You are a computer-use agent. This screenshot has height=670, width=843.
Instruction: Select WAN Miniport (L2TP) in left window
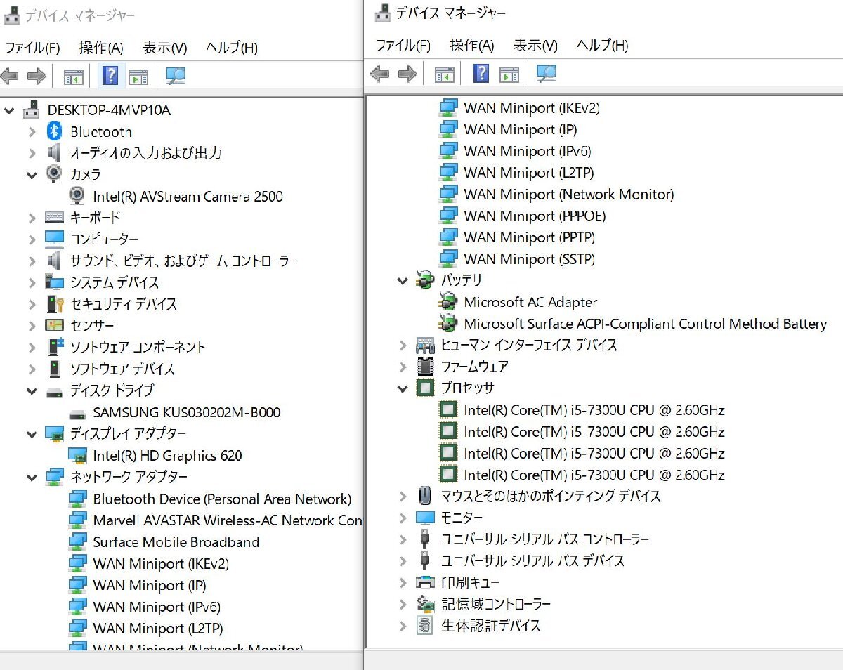pos(158,629)
